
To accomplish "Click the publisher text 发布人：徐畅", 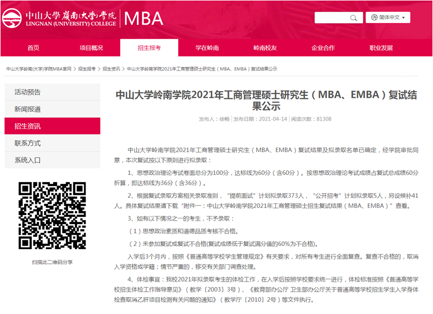I will pyautogui.click(x=214, y=119).
